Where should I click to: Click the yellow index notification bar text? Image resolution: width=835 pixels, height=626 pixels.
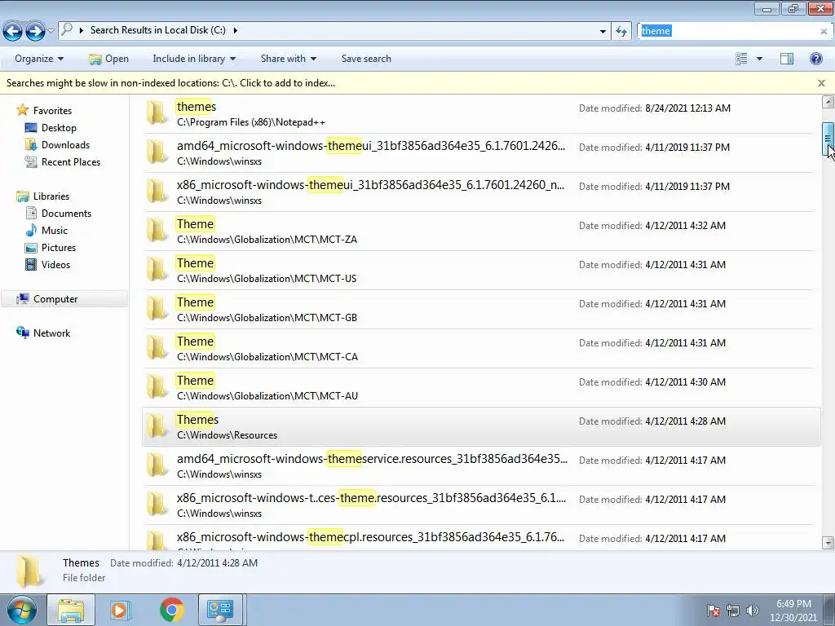[x=170, y=83]
